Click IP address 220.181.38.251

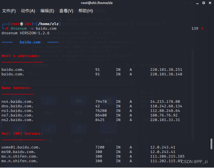point(166,70)
